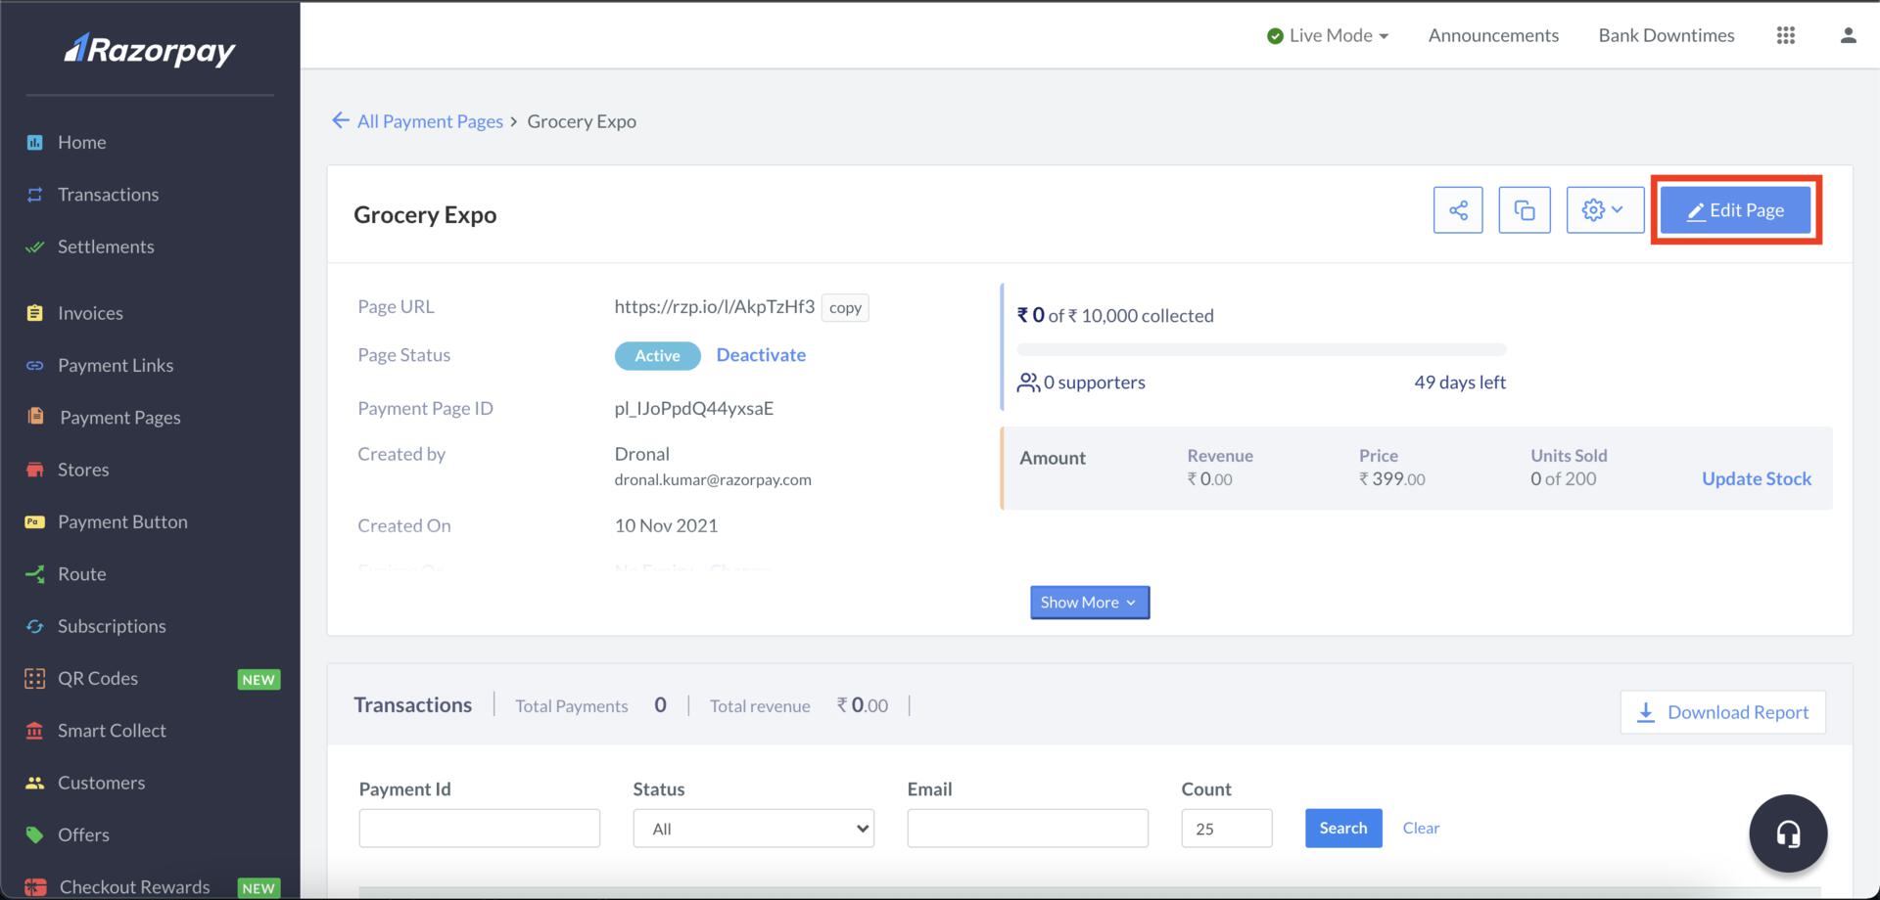Screen dimensions: 1880x900
Task: Click the Checkout Rewards gift icon
Action: (x=35, y=887)
